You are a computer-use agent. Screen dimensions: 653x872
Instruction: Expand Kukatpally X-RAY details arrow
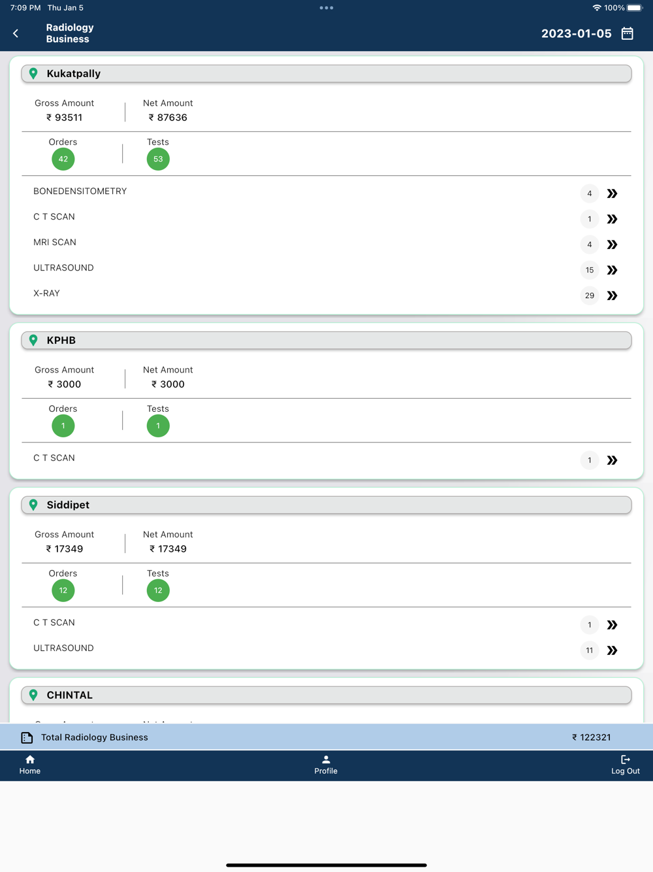[x=612, y=295]
